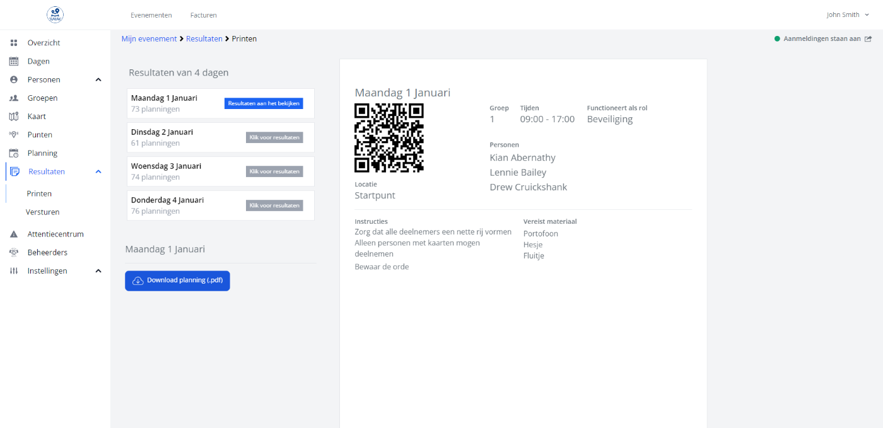This screenshot has height=428, width=883.
Task: Go to Mijn evenement breadcrumb link
Action: click(149, 38)
